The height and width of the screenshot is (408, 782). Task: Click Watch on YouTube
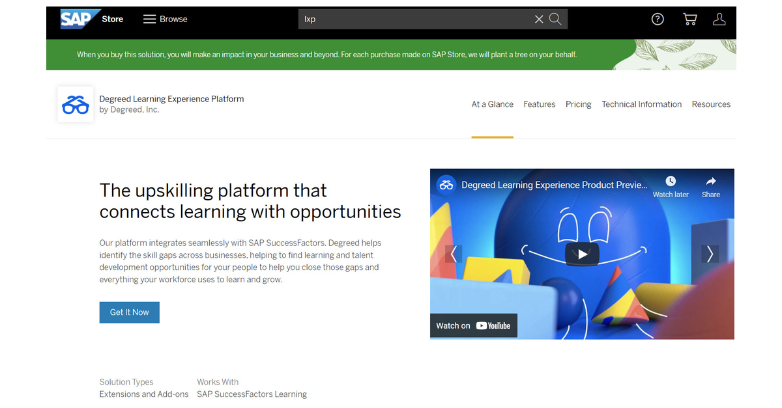[473, 325]
